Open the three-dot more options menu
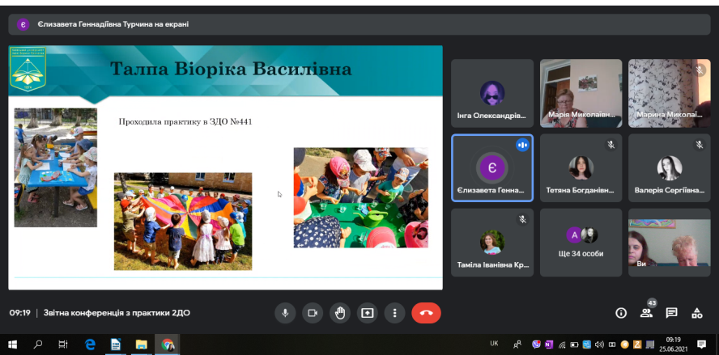Image resolution: width=719 pixels, height=355 pixels. [394, 313]
